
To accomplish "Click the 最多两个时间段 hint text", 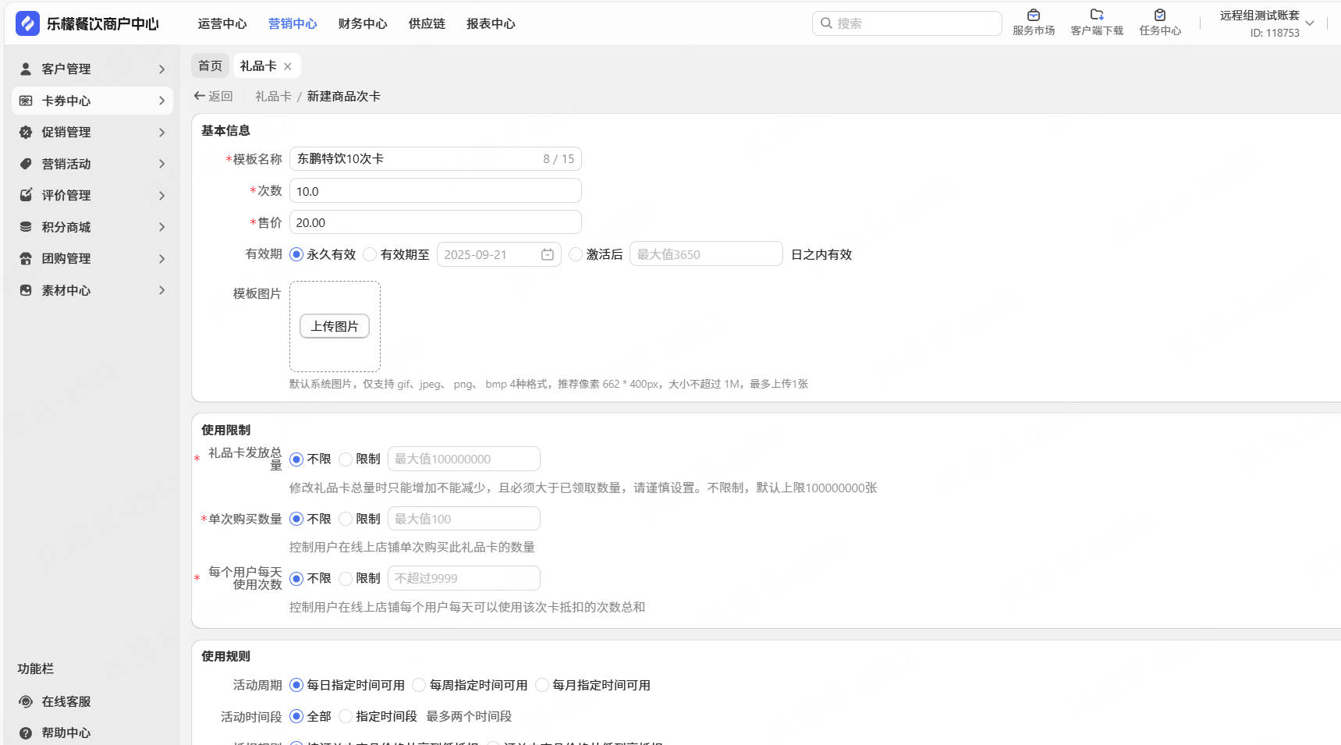I will tap(469, 716).
